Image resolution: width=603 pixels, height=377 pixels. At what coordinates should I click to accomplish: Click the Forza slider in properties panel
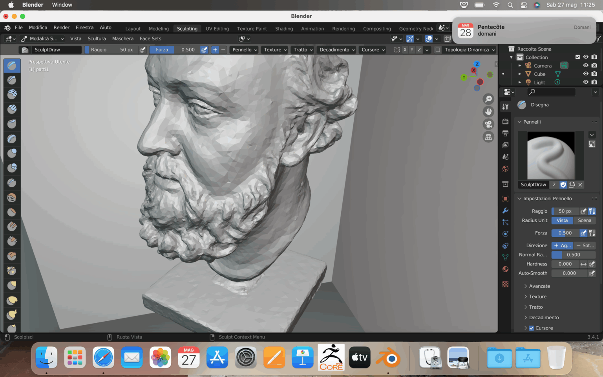[565, 233]
